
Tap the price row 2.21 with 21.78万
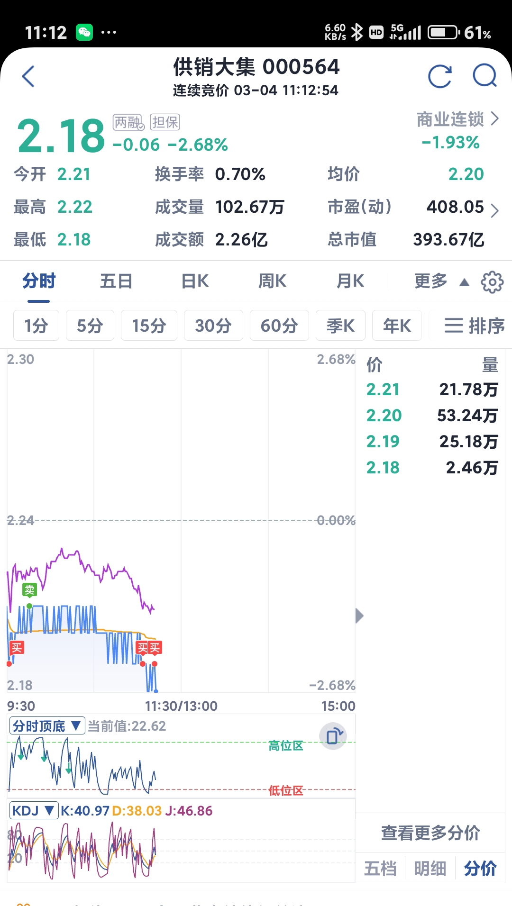pos(432,390)
